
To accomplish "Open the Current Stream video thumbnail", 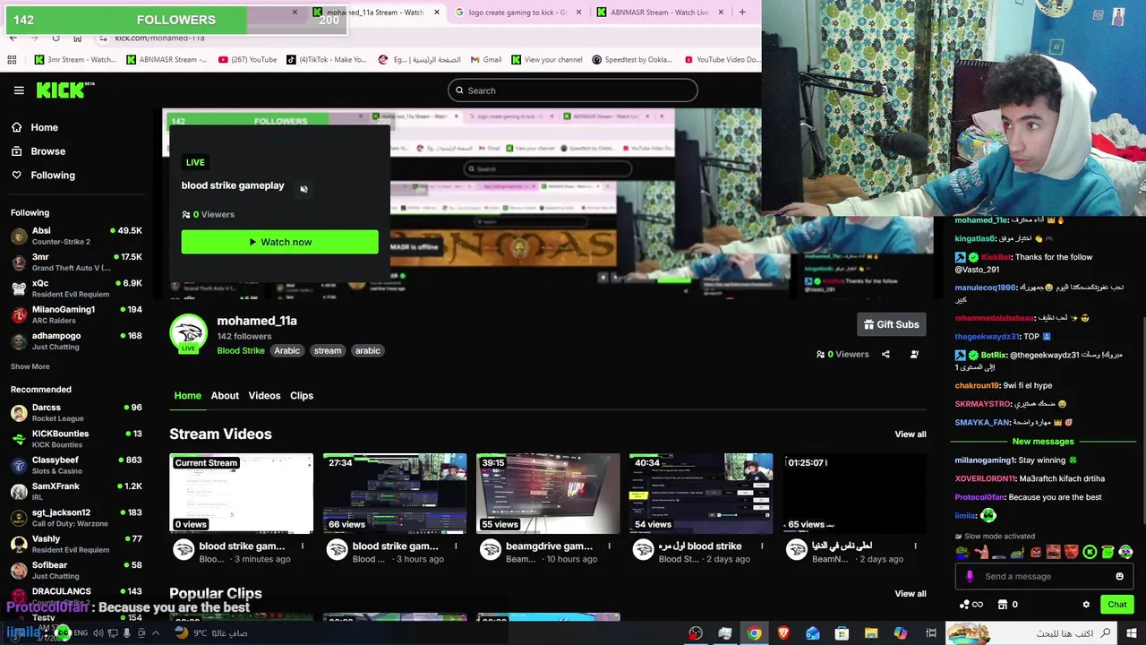I will [241, 494].
